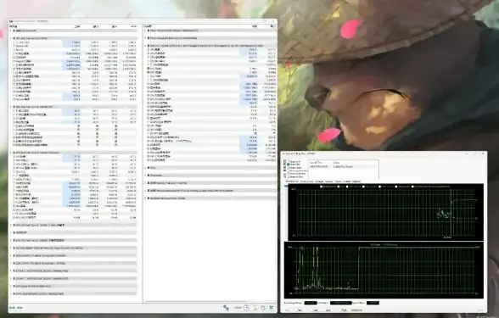This screenshot has height=318, width=499.
Task: Click the Stop button in stability test
Action: pos(300,310)
